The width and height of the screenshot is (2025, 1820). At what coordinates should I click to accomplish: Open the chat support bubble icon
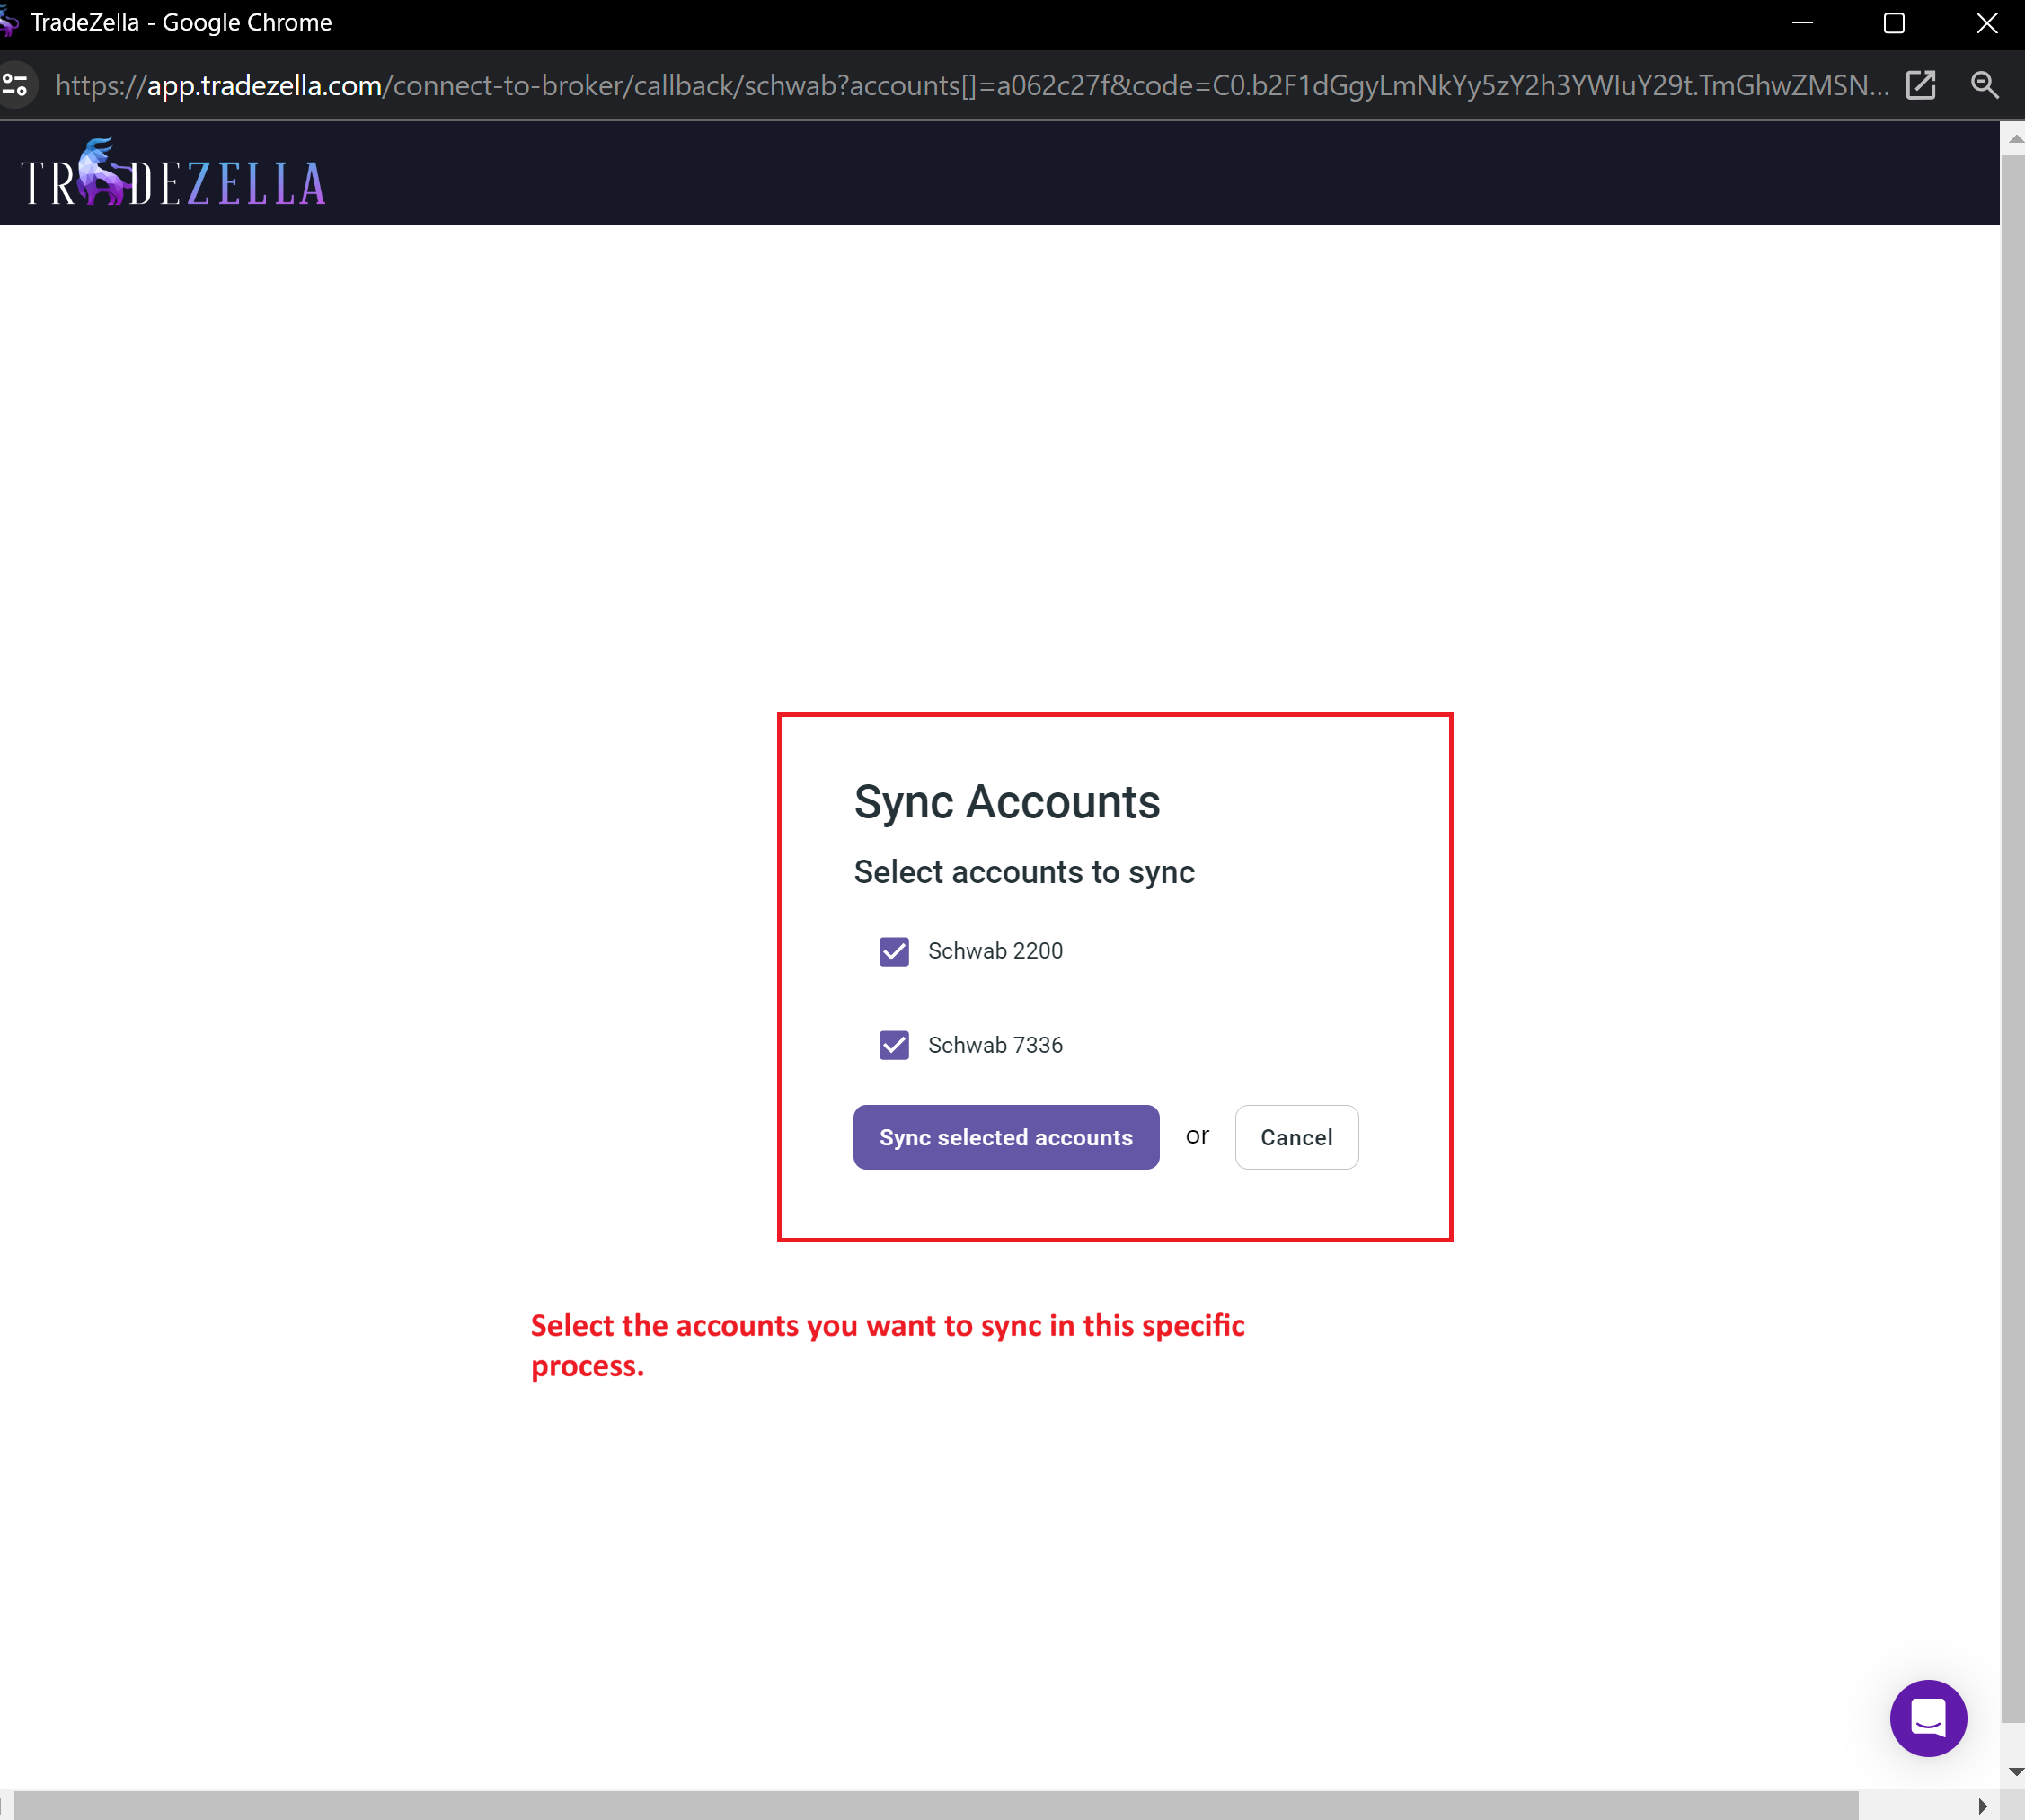coord(1927,1718)
